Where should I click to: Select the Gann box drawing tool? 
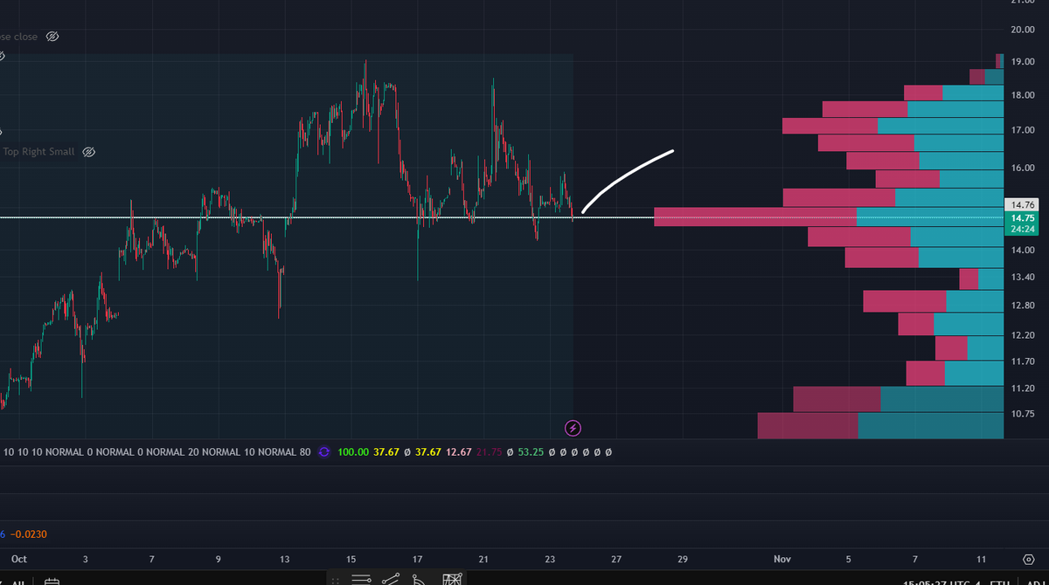pyautogui.click(x=452, y=580)
